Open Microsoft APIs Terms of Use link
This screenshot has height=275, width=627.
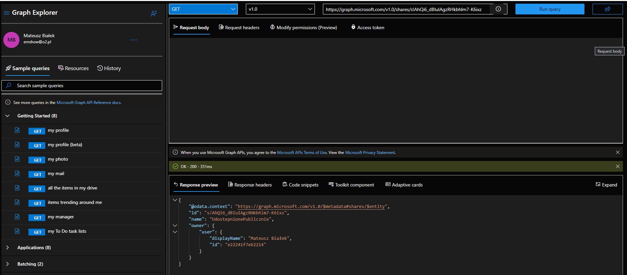[302, 153]
